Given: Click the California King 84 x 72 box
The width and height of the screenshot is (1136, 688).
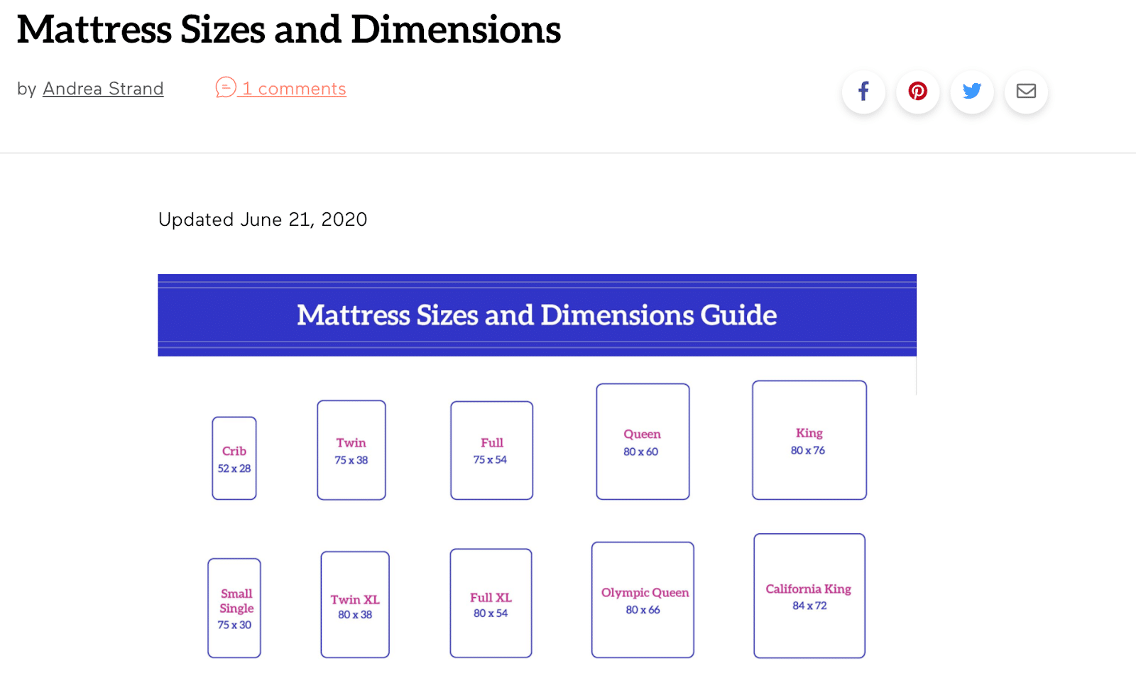Looking at the screenshot, I should point(809,596).
